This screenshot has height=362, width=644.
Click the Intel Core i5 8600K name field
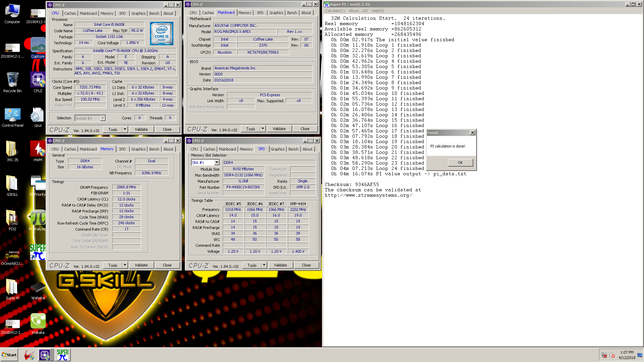click(x=109, y=24)
